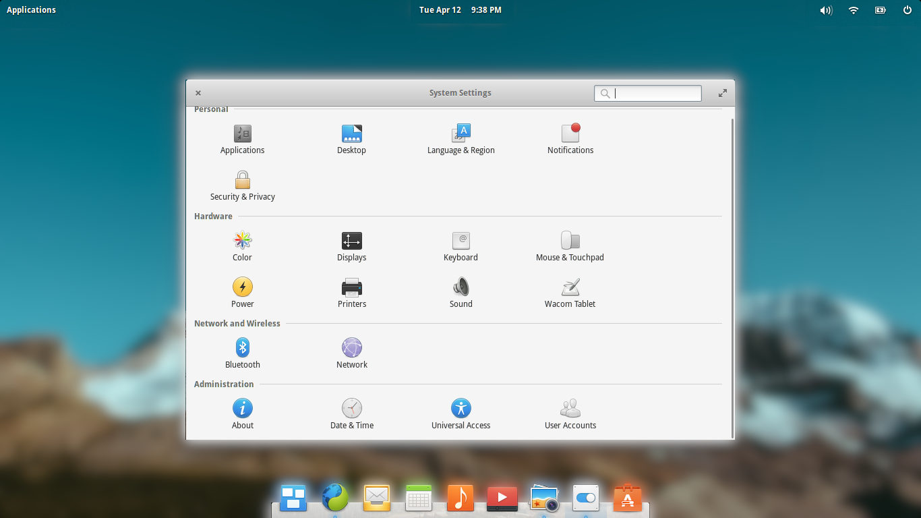The image size is (921, 518).
Task: Open Wacom Tablet settings
Action: point(570,293)
